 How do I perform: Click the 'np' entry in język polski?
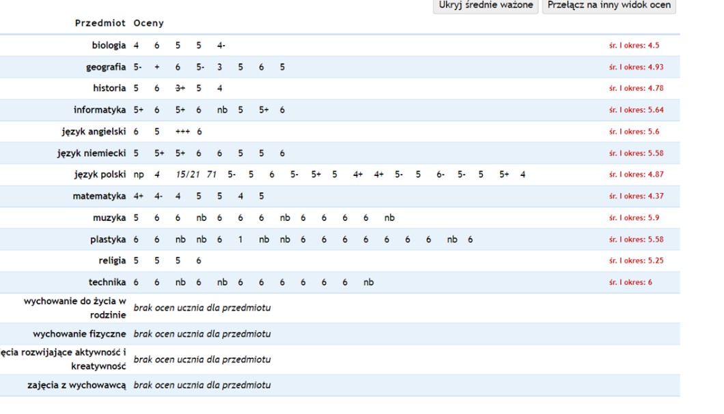[139, 175]
